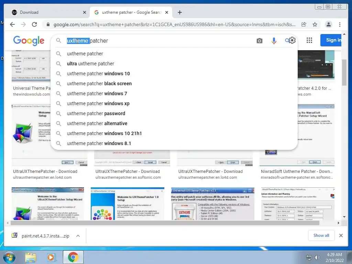Open the UXThemePatcher 1.0 Setup thumbnail
The width and height of the screenshot is (352, 264).
pyautogui.click(x=128, y=203)
